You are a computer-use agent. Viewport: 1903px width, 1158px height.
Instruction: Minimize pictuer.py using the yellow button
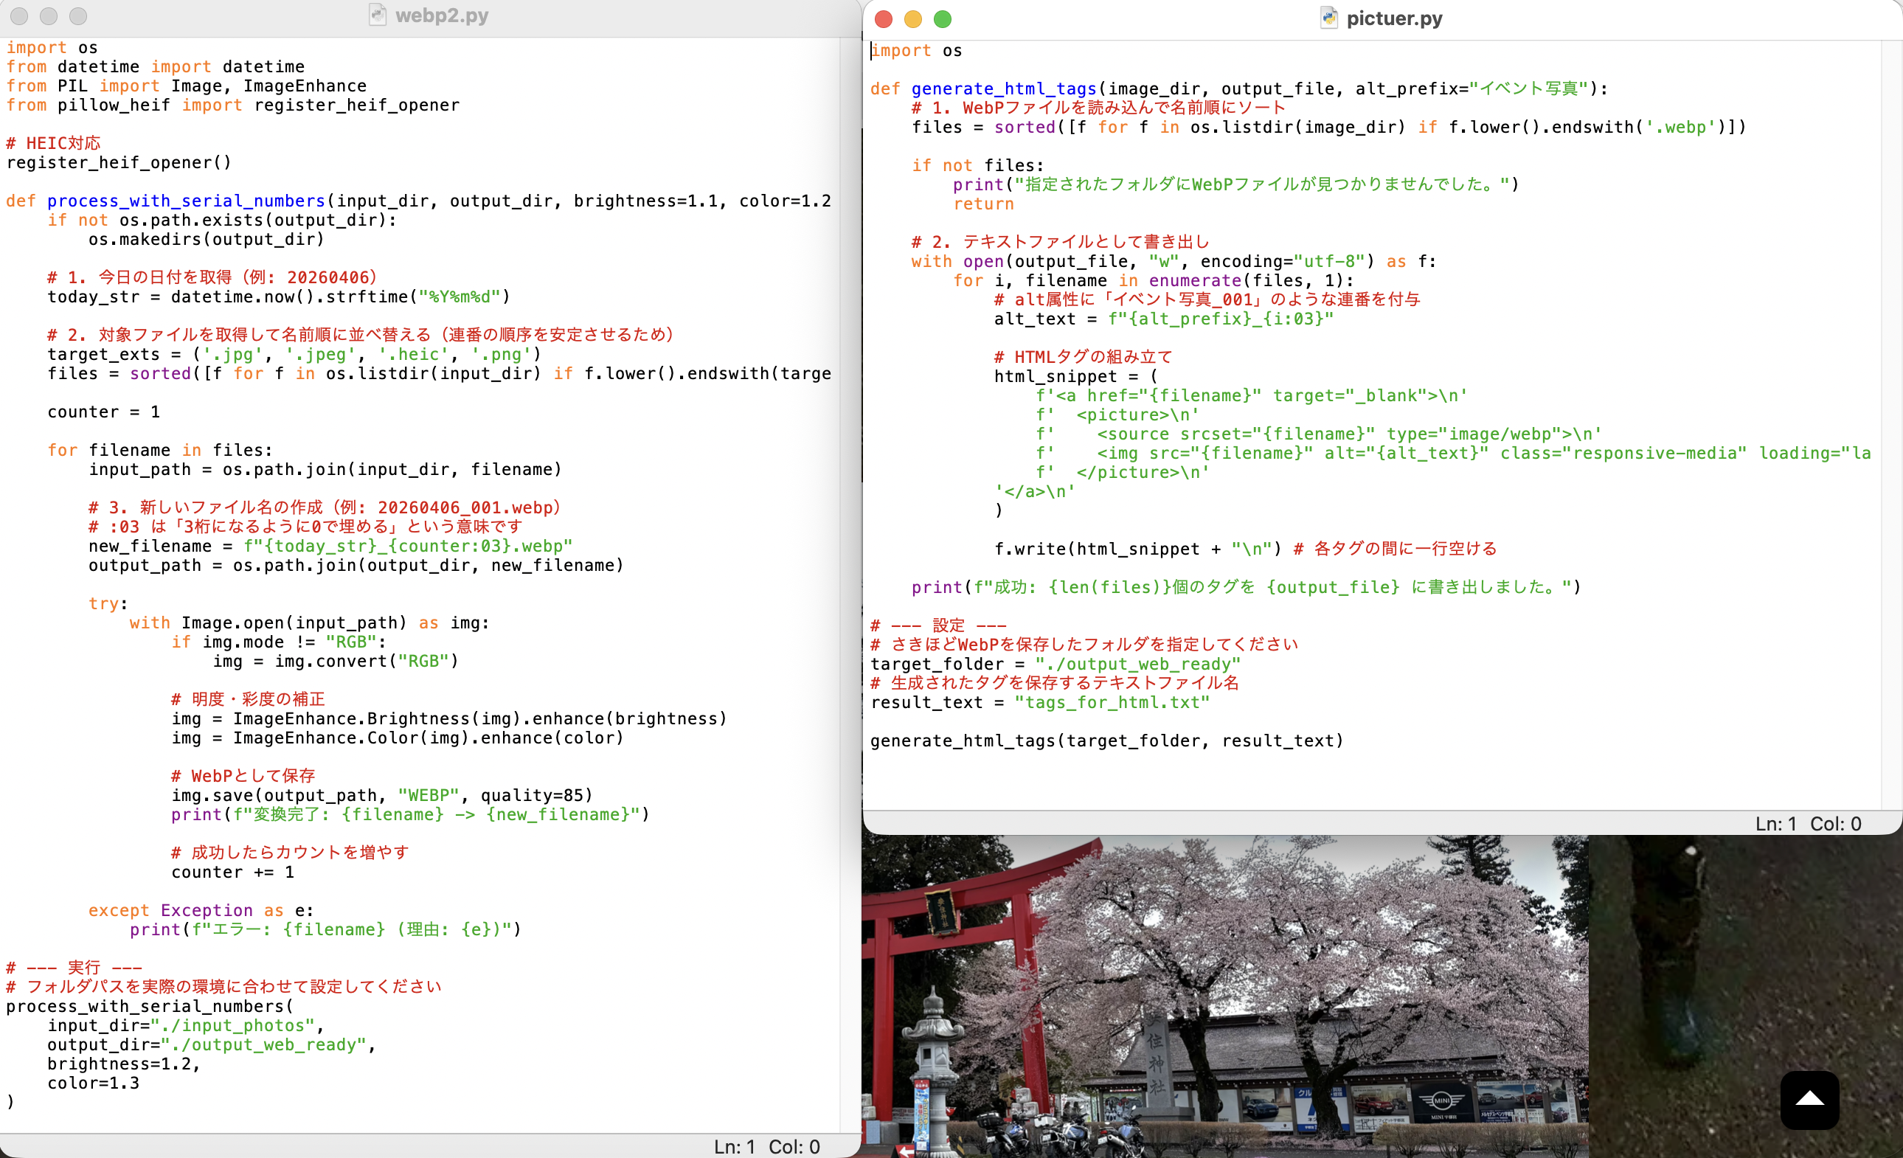913,18
